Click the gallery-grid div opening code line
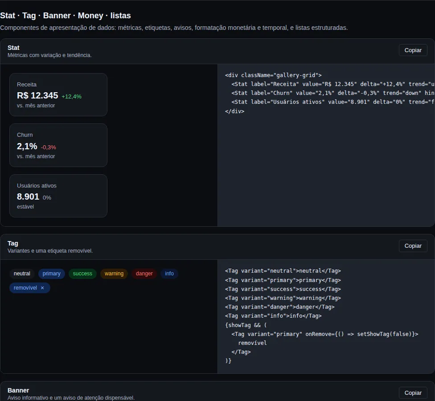Image resolution: width=435 pixels, height=401 pixels. (x=273, y=75)
